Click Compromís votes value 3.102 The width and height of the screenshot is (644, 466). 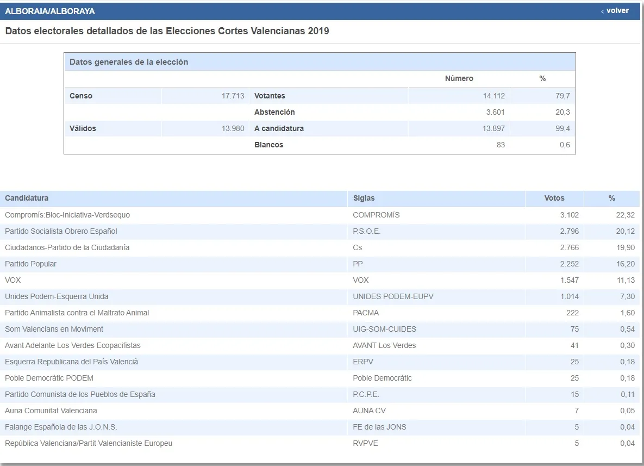click(x=569, y=215)
